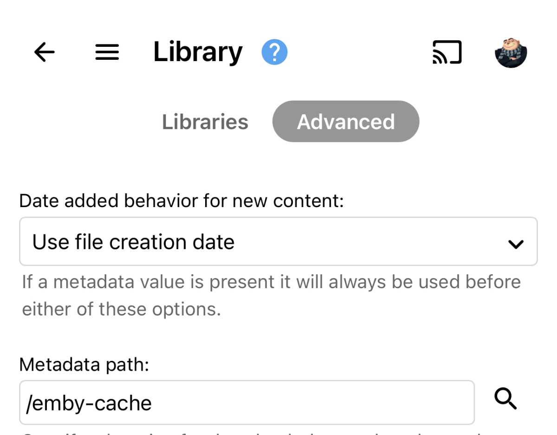
Task: Open the date added behavior dropdown
Action: click(x=278, y=242)
